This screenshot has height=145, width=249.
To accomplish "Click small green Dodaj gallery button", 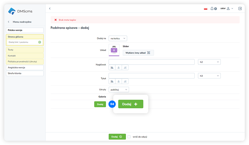I will pyautogui.click(x=100, y=104).
